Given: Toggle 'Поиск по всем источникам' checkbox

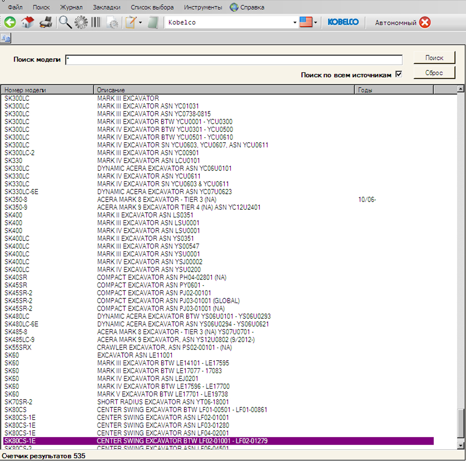Looking at the screenshot, I should tap(399, 74).
